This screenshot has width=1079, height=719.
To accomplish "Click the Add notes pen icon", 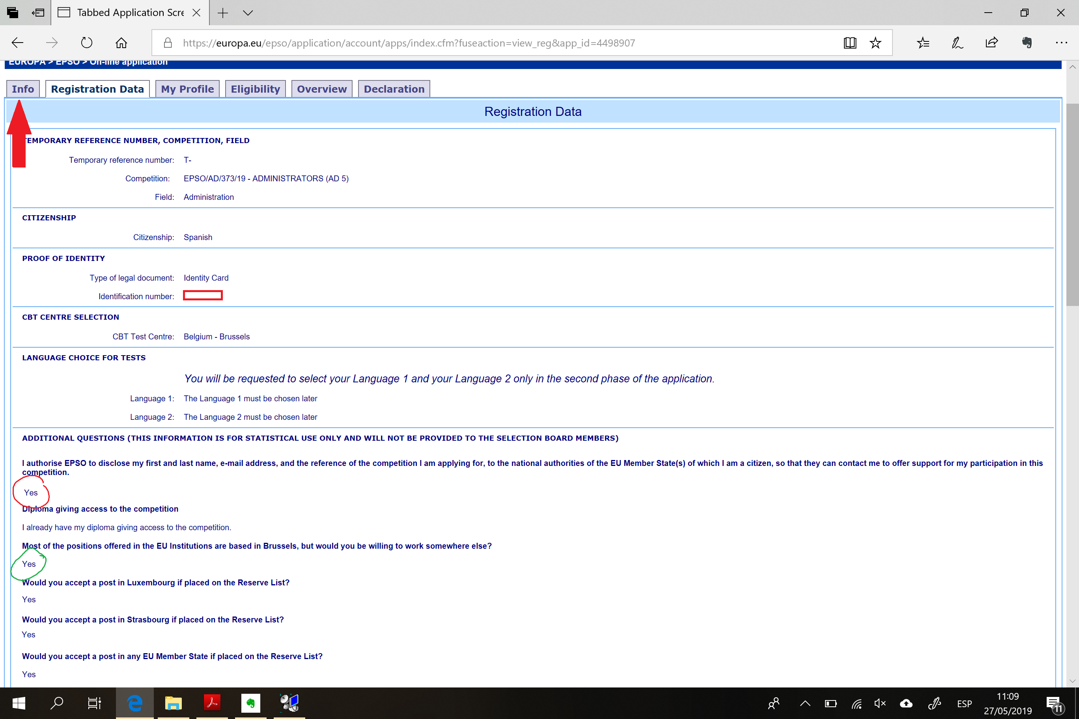I will pos(957,43).
